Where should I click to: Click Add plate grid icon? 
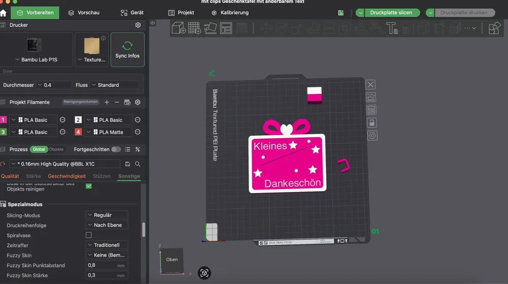[x=195, y=28]
